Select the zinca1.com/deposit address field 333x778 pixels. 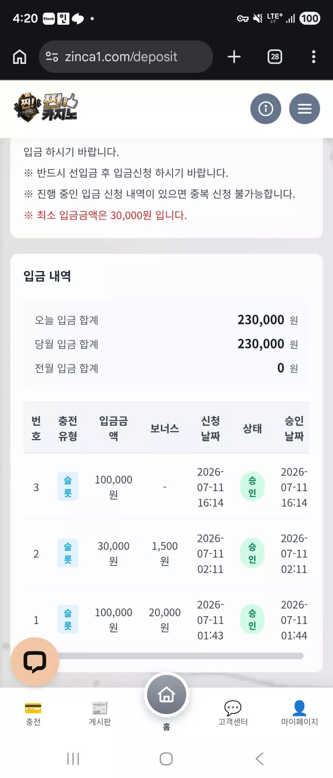(x=126, y=57)
